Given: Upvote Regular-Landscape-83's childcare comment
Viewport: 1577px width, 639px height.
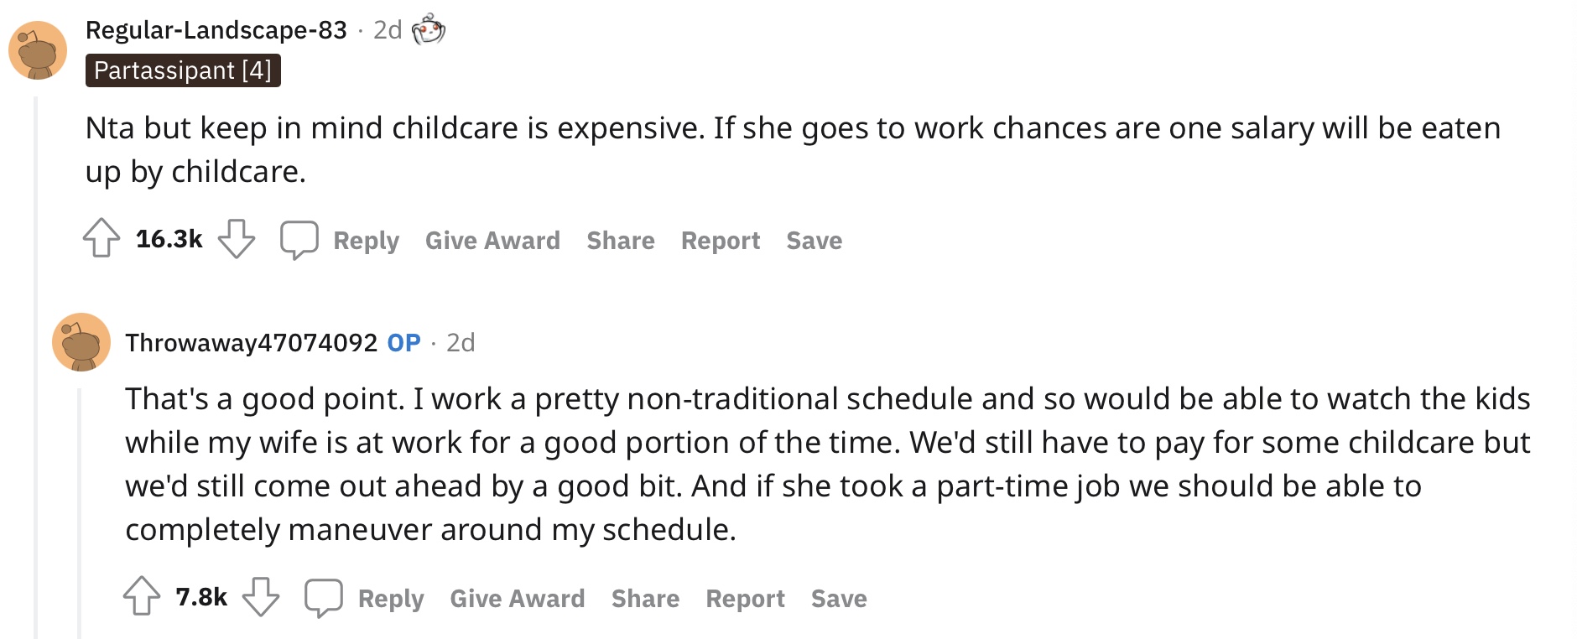Looking at the screenshot, I should point(101,238).
